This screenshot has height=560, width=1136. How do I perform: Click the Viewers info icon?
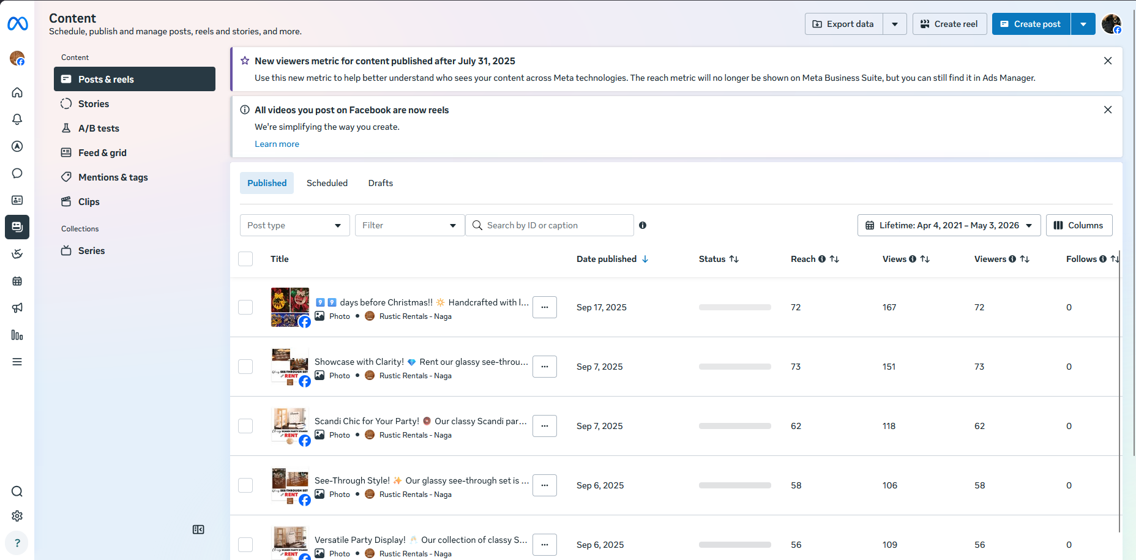(1012, 259)
